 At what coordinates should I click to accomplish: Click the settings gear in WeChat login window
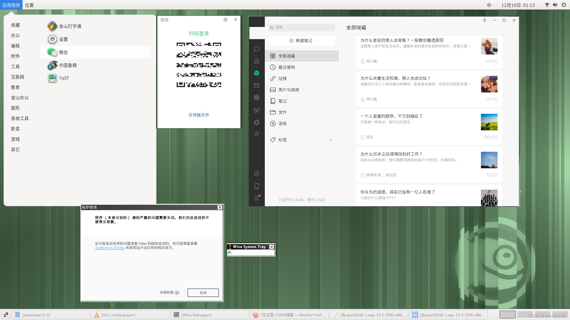tap(225, 20)
